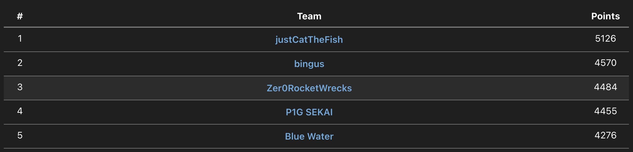Select the 4484 points value

605,87
